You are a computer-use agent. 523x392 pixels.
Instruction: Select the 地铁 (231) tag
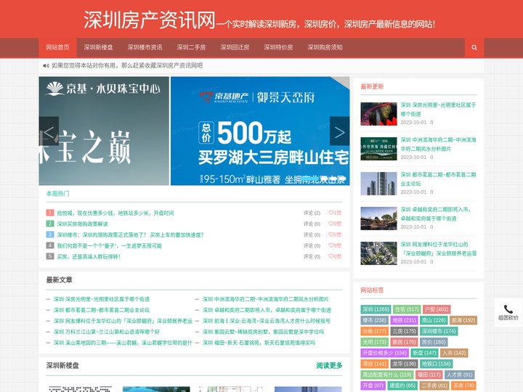[404, 320]
